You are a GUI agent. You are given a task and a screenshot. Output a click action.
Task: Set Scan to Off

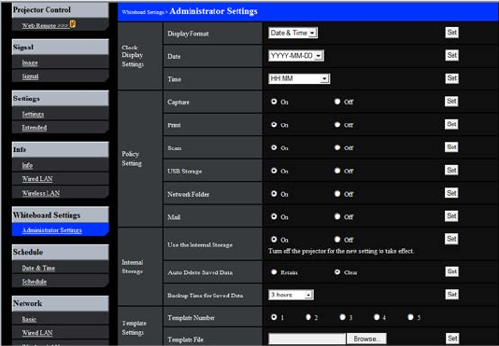(337, 147)
